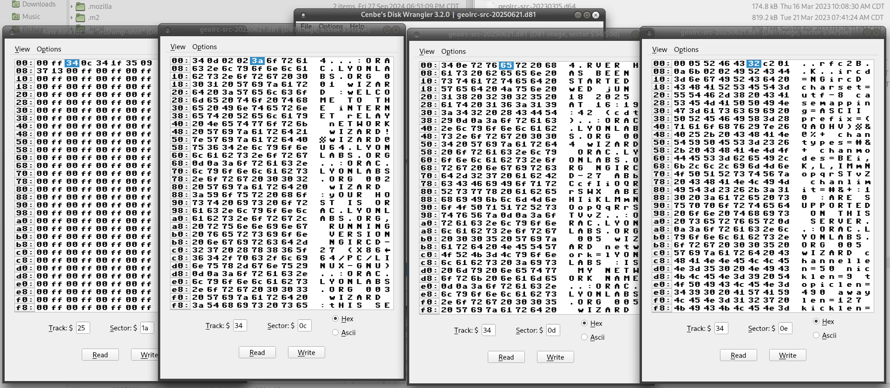Viewport: 890px width, 388px height.
Task: Select Ascii radio in sector $34/$0e window
Action: coord(816,335)
